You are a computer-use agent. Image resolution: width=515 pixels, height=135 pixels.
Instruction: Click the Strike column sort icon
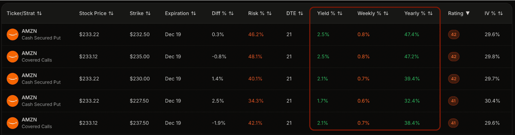pyautogui.click(x=148, y=13)
